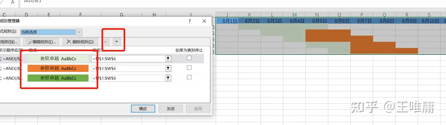Select the cell 8月1日
The image size is (446, 125).
pos(227,21)
